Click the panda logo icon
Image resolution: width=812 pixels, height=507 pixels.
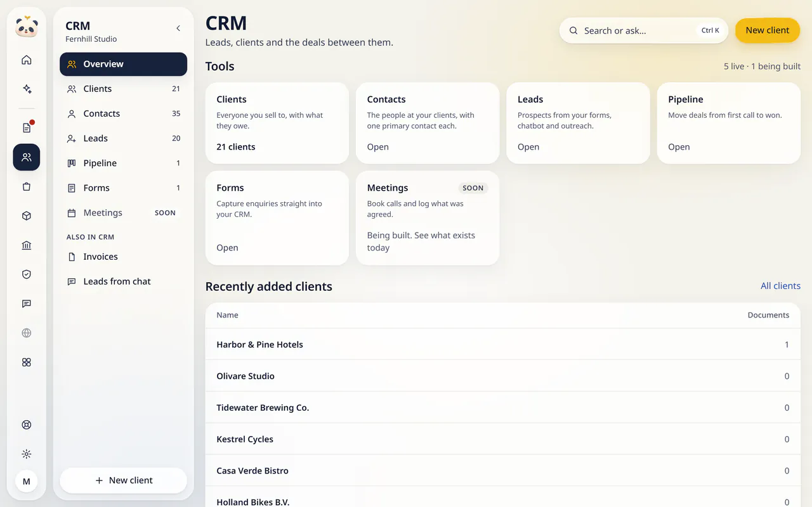pos(27,27)
